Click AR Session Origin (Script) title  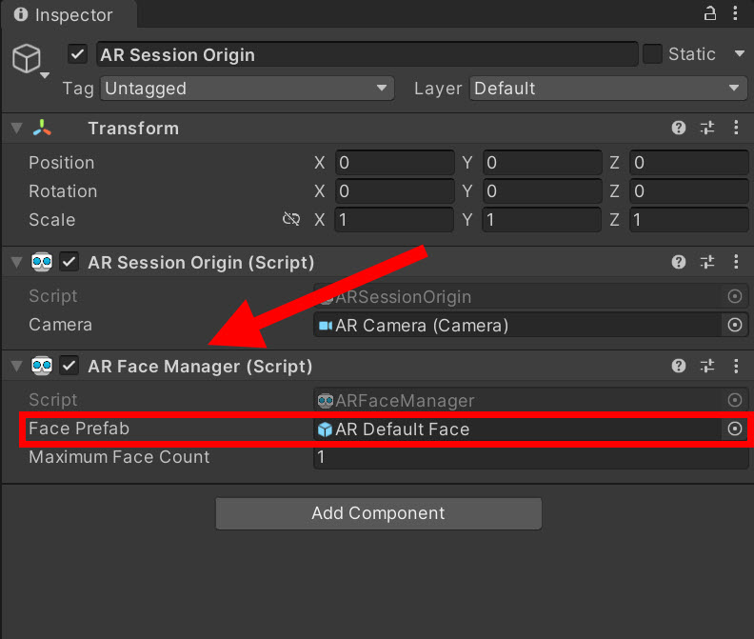[201, 263]
